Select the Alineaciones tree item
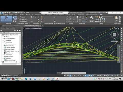 9,42
